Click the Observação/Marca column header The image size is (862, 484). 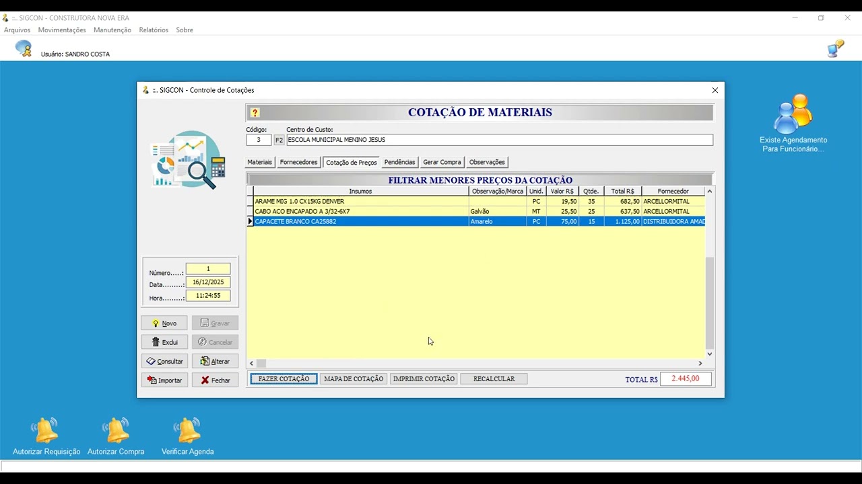(498, 192)
